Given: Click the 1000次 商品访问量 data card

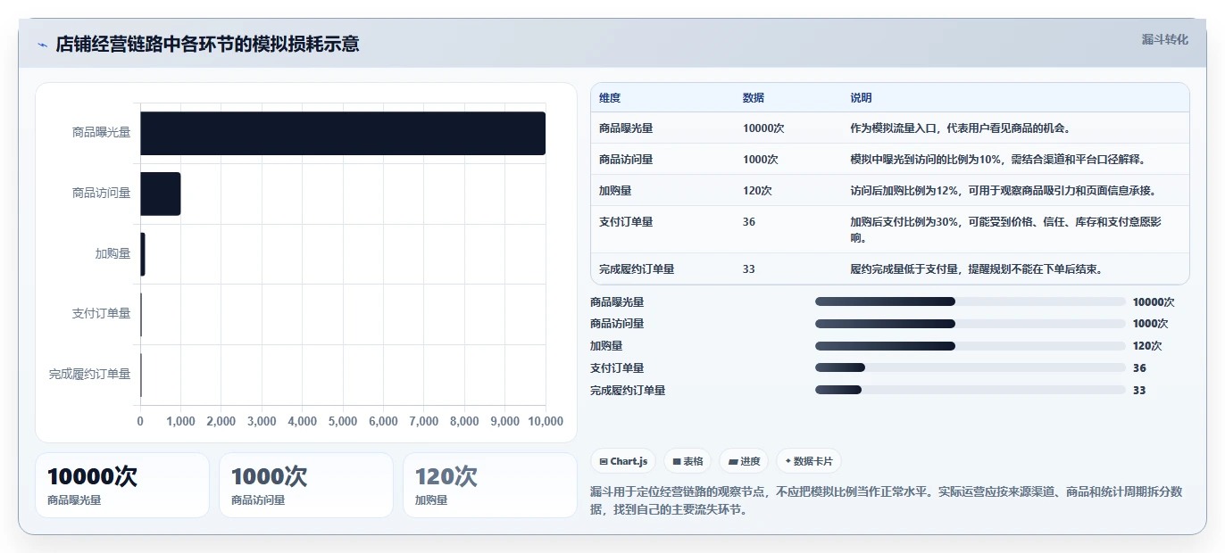Looking at the screenshot, I should coord(306,485).
